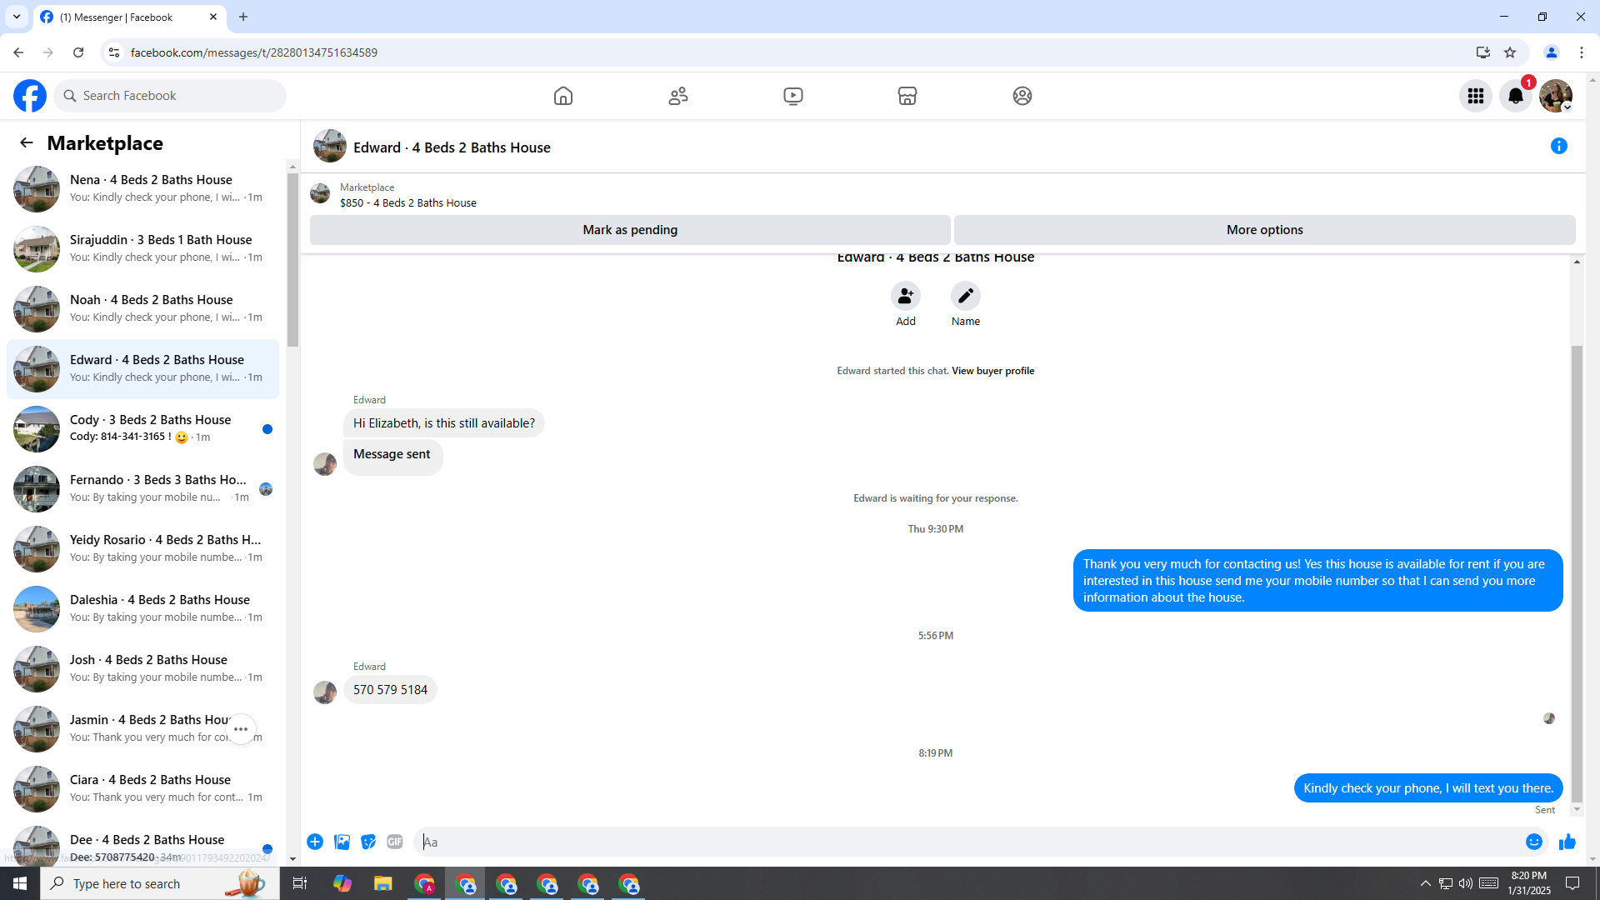Open the Video (Watch) icon
Viewport: 1600px width, 900px height.
pyautogui.click(x=793, y=96)
